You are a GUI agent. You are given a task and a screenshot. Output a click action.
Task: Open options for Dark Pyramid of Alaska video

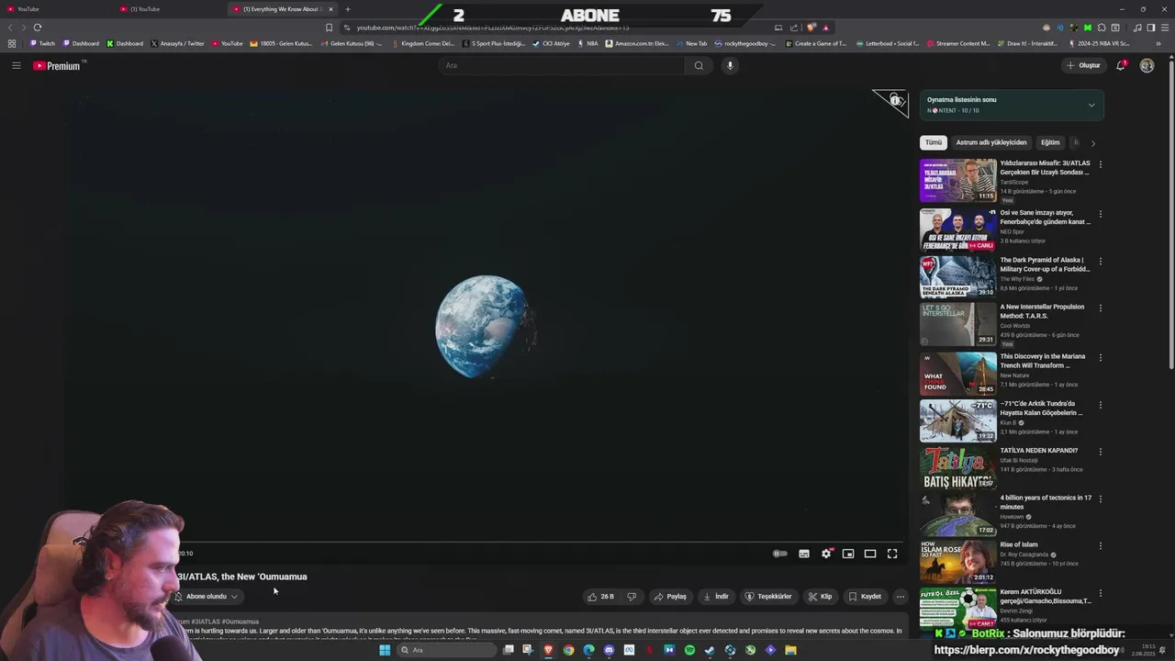coord(1101,261)
